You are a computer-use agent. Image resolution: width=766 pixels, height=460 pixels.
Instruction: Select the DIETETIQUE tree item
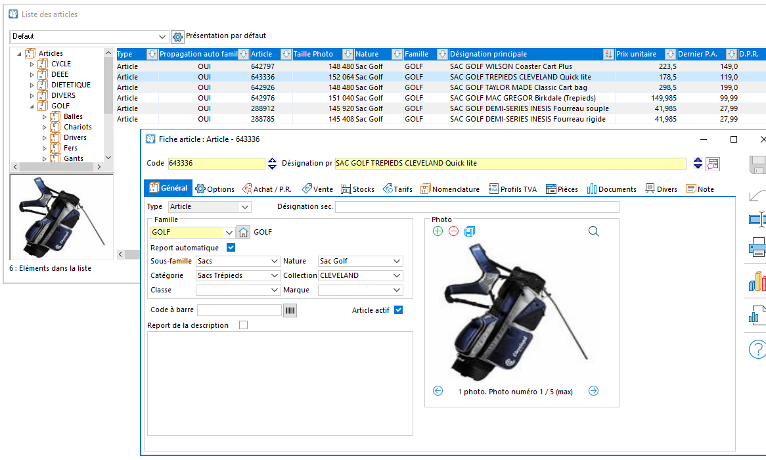[x=71, y=85]
